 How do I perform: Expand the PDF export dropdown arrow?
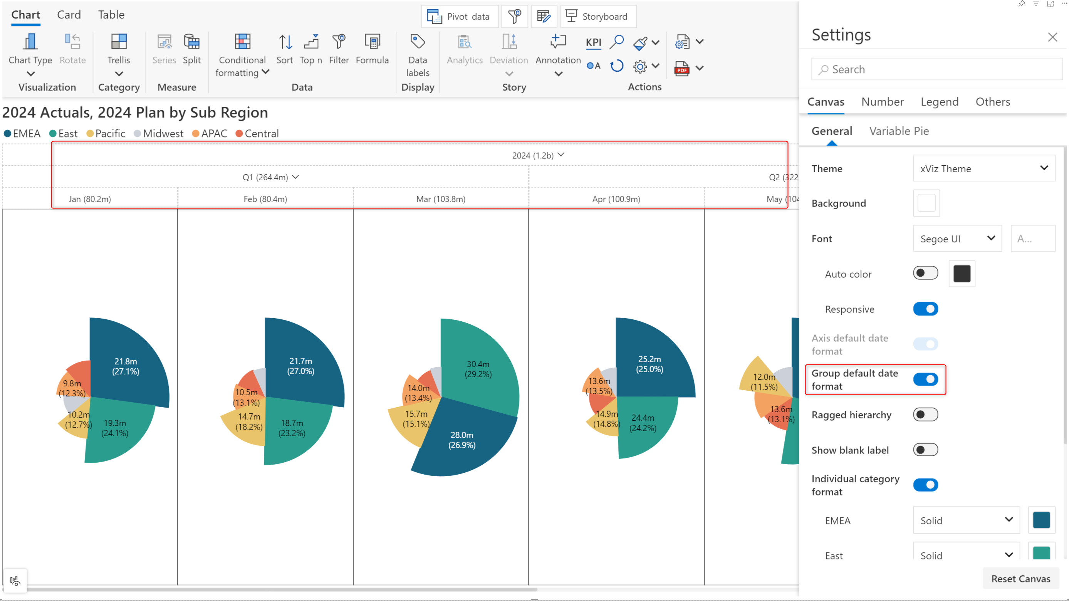[700, 68]
